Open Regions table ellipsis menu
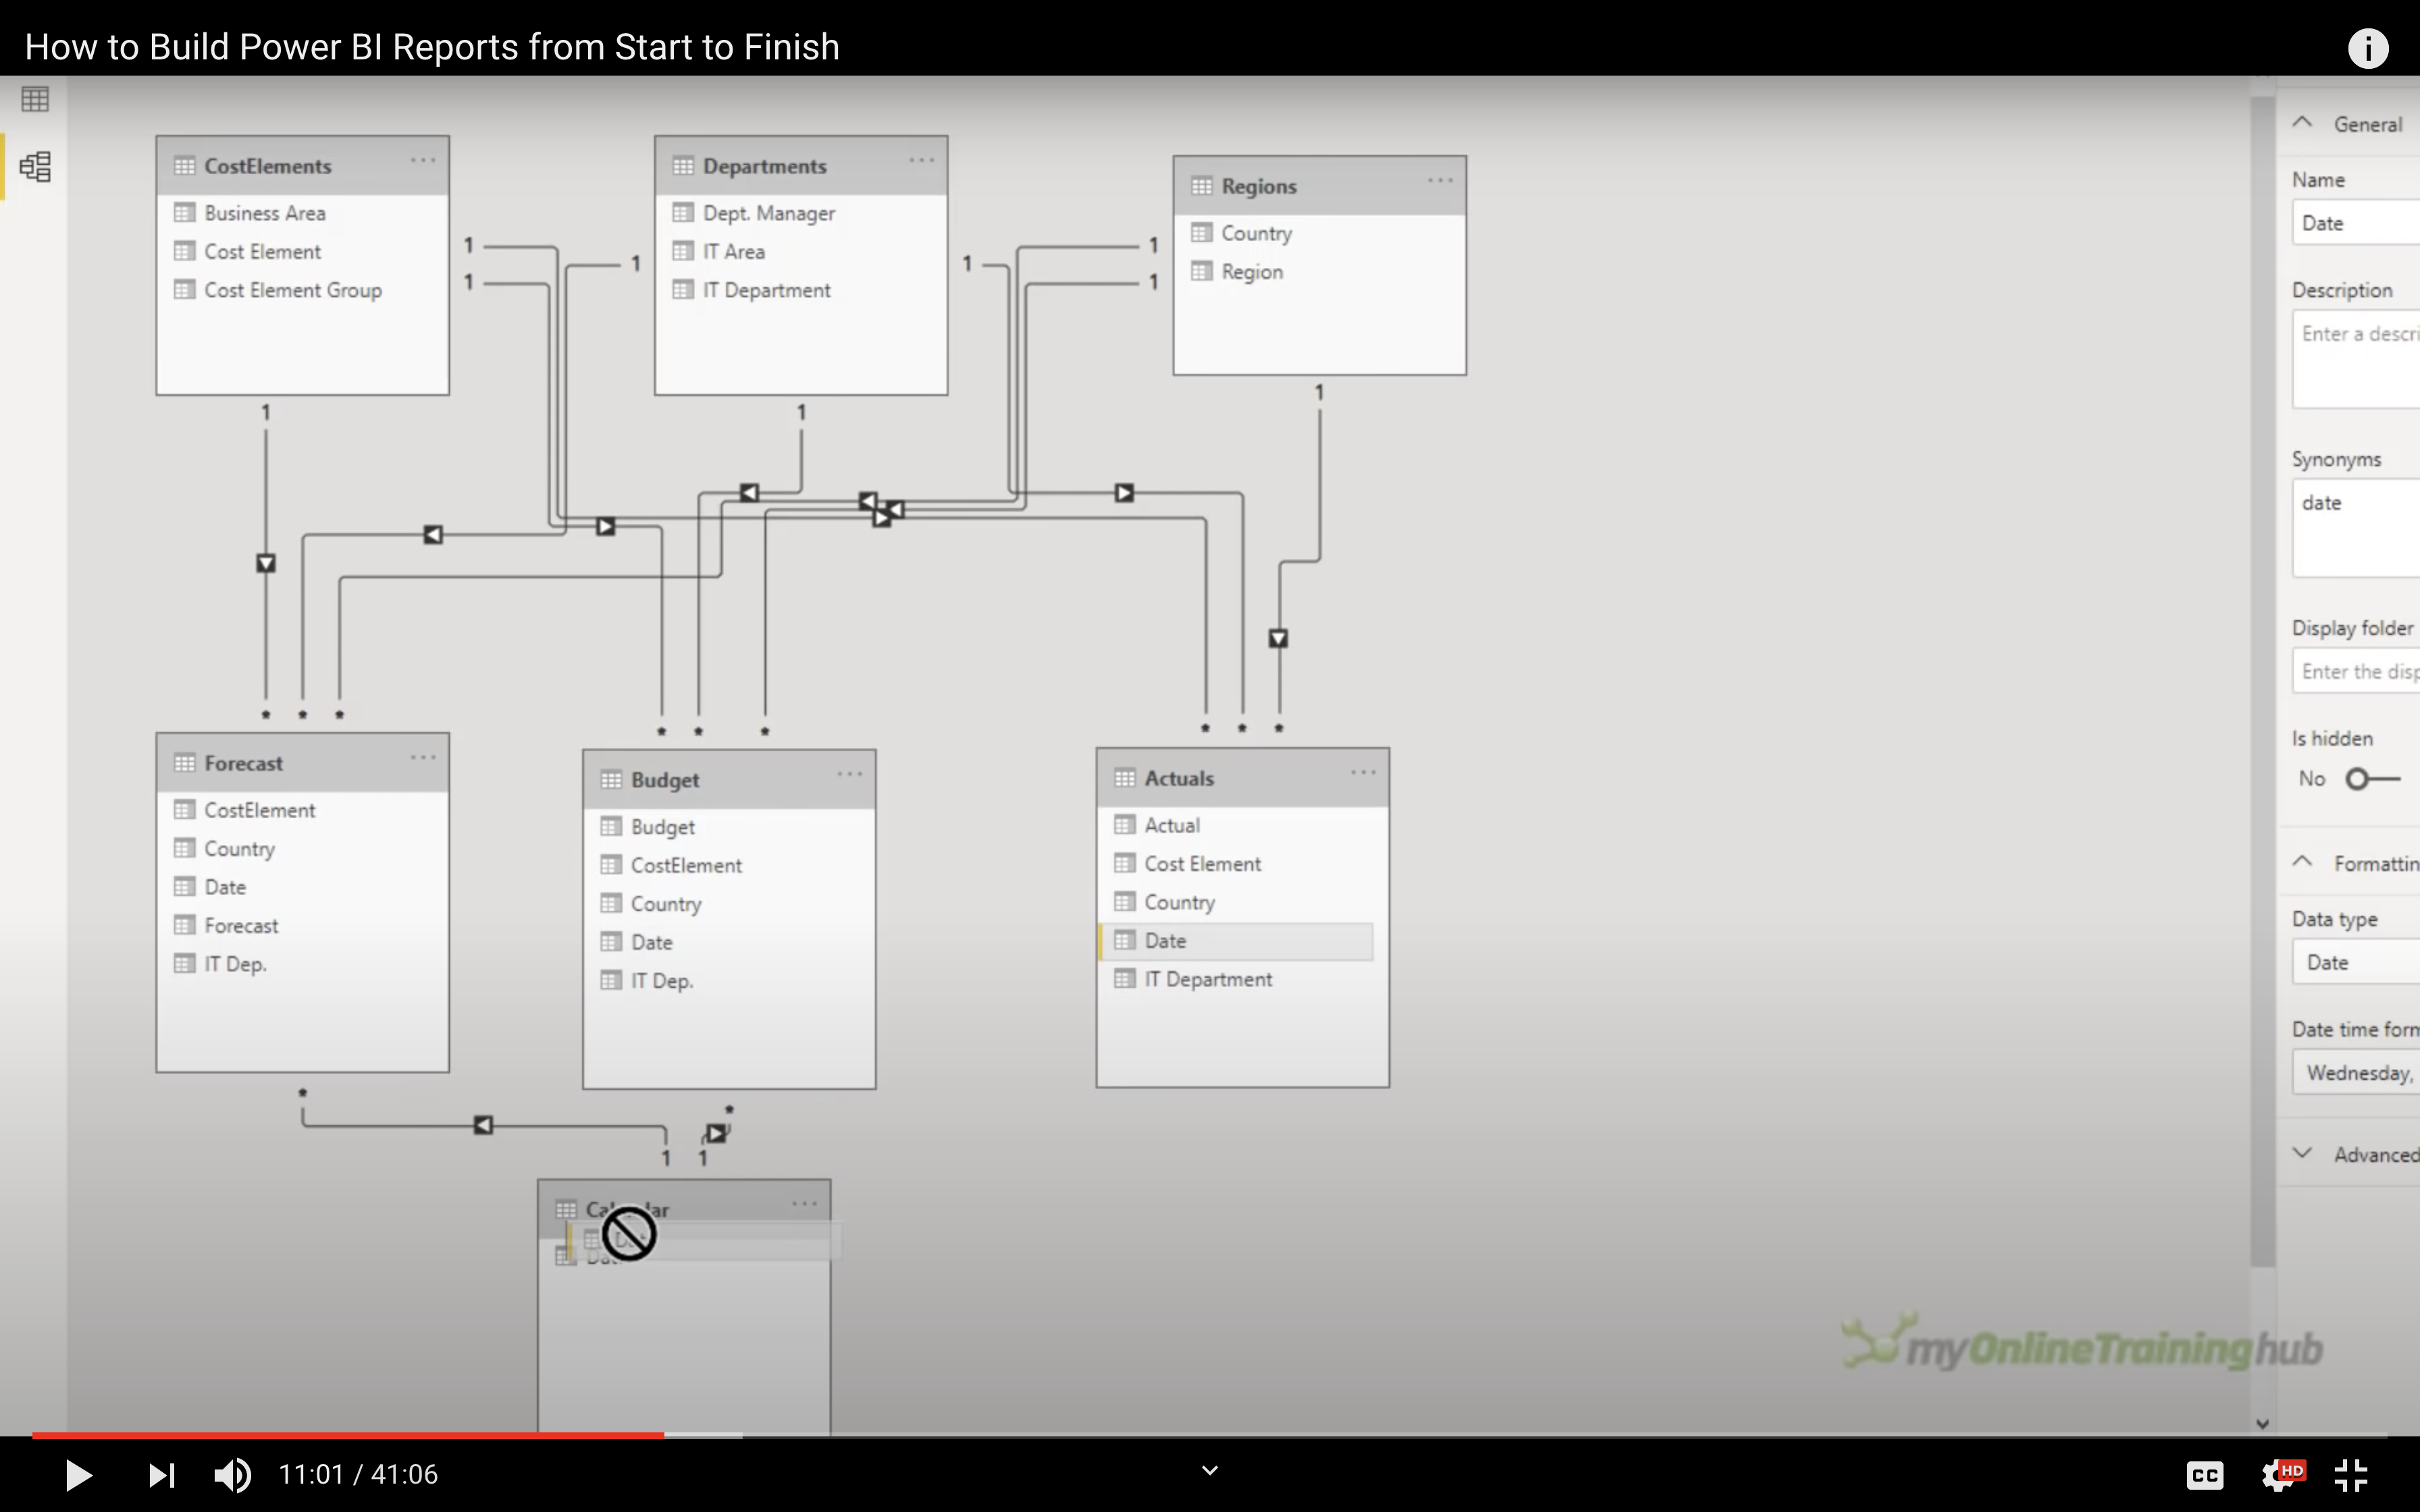 click(x=1439, y=181)
